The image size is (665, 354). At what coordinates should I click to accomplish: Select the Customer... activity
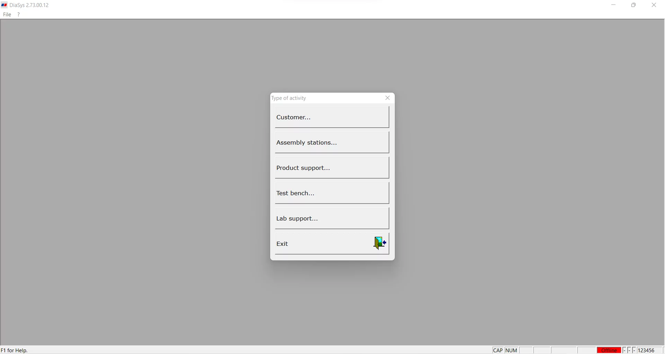pyautogui.click(x=332, y=117)
